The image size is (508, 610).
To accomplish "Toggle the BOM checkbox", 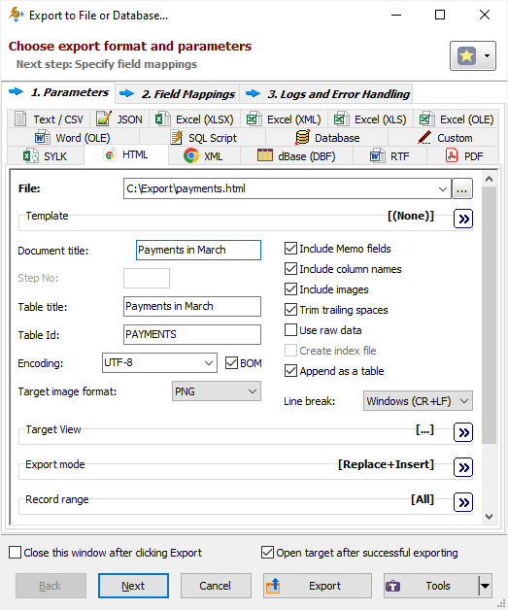I will (x=231, y=363).
